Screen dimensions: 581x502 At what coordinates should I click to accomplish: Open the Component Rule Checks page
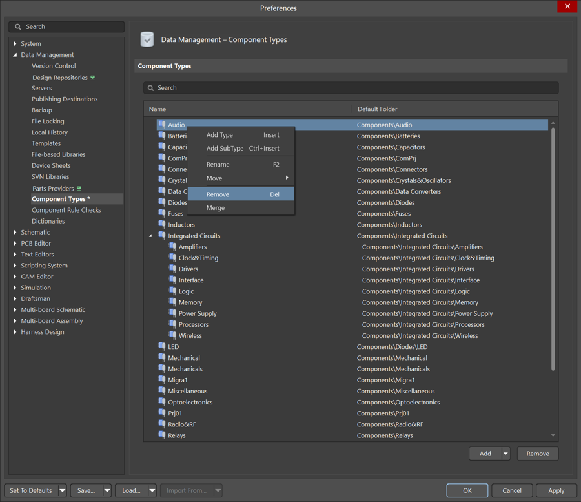[x=66, y=210]
